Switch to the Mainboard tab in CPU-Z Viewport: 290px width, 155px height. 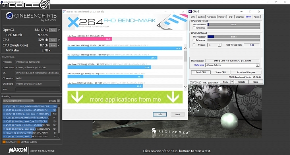coord(211,17)
